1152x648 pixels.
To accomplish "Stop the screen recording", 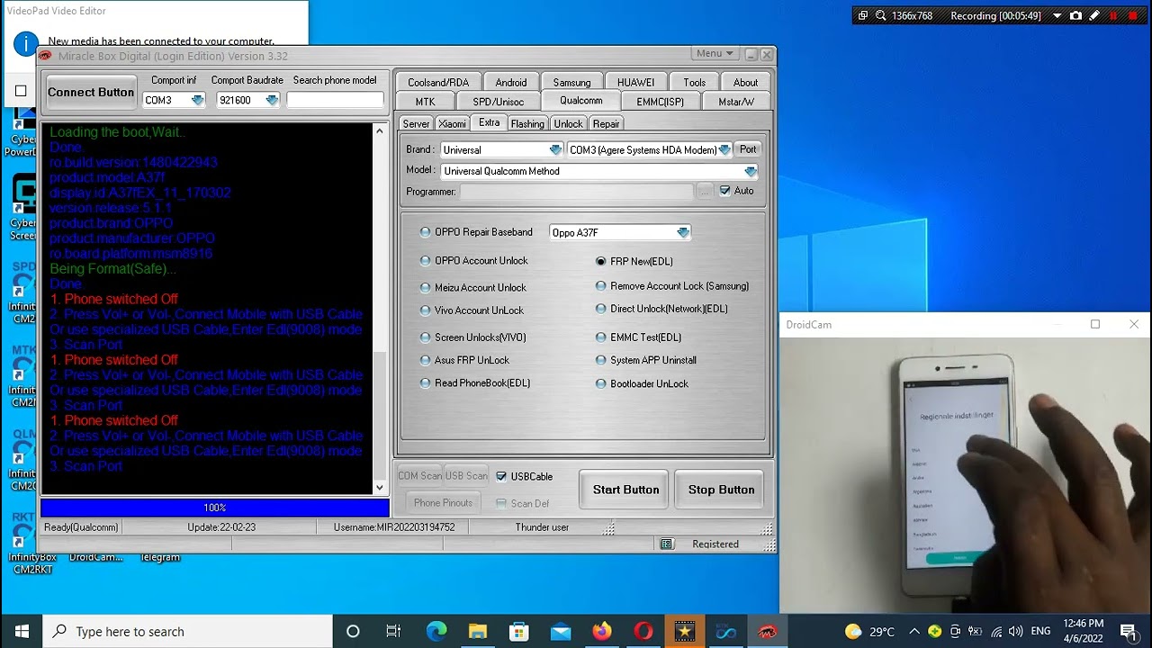I will click(x=1132, y=15).
